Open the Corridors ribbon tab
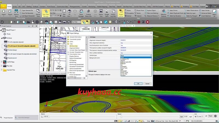 pos(43,7)
